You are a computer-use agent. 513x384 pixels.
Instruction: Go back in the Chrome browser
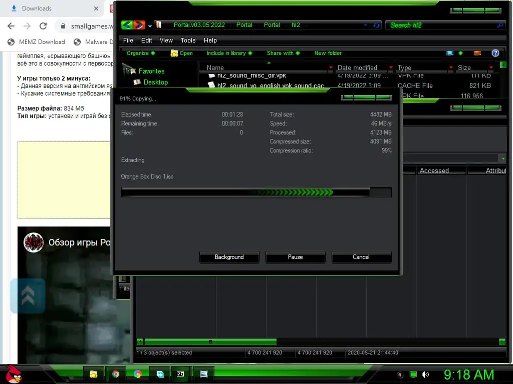point(11,26)
